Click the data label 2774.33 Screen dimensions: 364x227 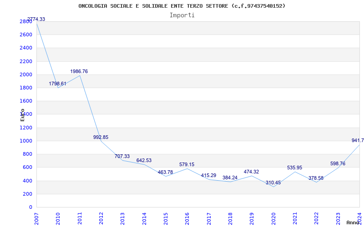(36, 19)
